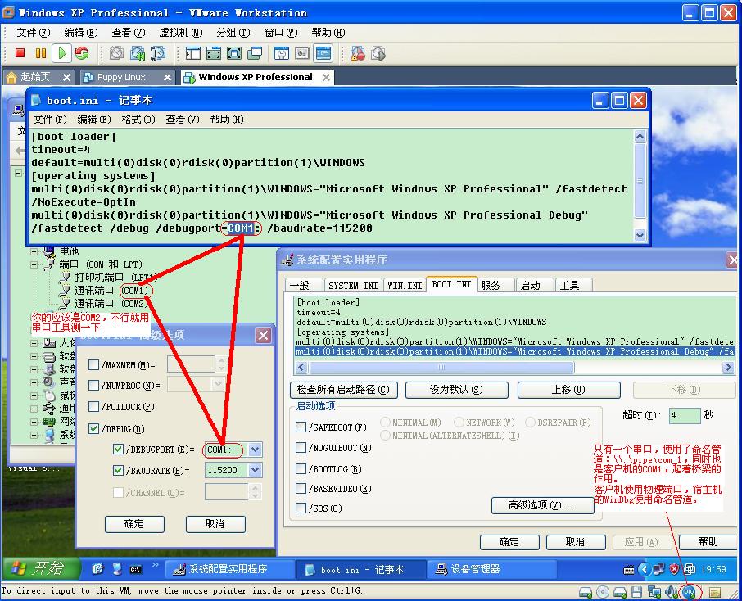Collapse the 端口 (COM 和 LPT) tree node

[34, 264]
